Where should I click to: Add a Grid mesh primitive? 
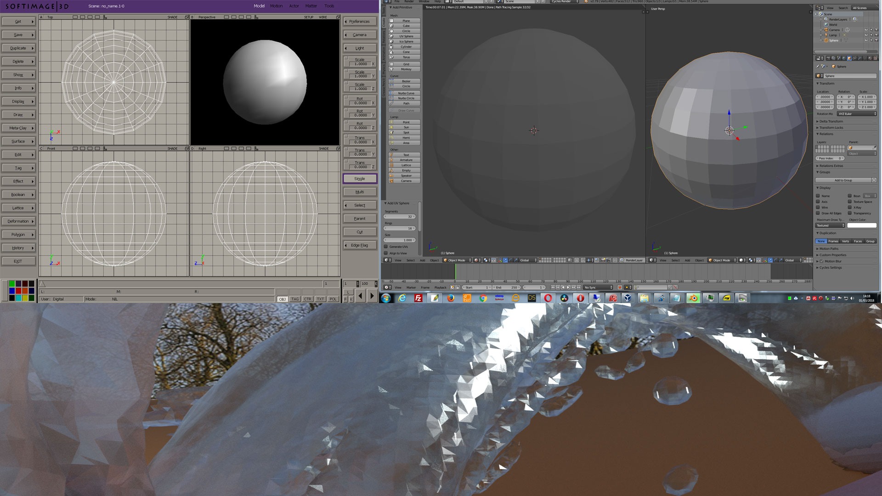pos(405,64)
